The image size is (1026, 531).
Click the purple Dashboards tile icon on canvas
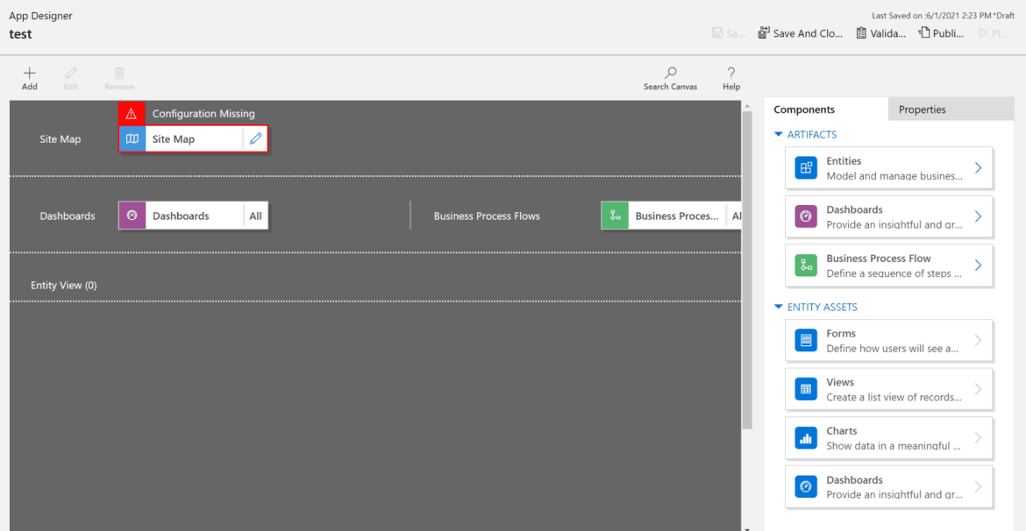coord(132,216)
